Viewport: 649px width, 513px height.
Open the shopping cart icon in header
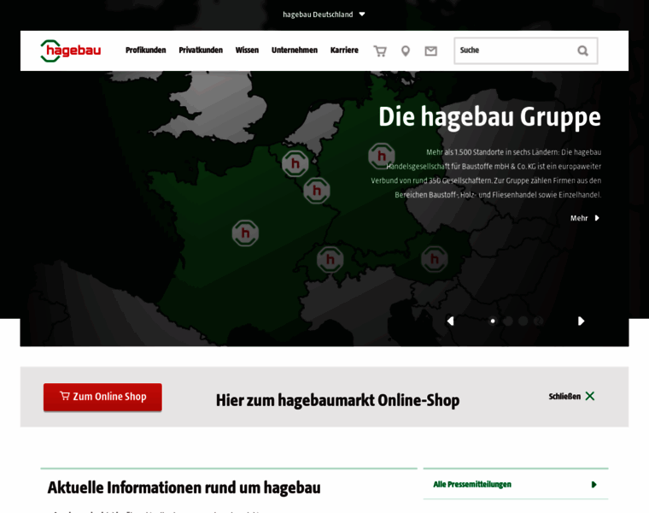[380, 51]
